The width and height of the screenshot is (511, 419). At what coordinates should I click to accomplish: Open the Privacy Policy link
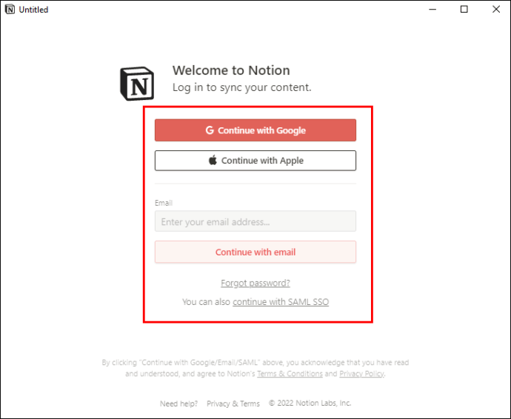[x=361, y=374]
